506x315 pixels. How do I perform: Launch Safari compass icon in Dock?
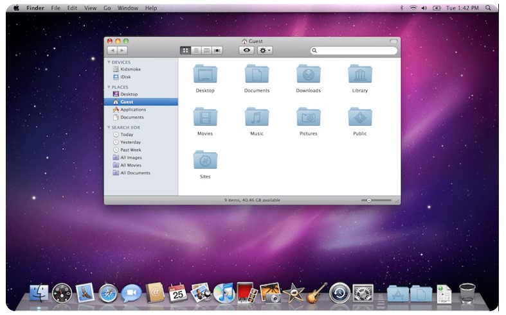point(108,293)
